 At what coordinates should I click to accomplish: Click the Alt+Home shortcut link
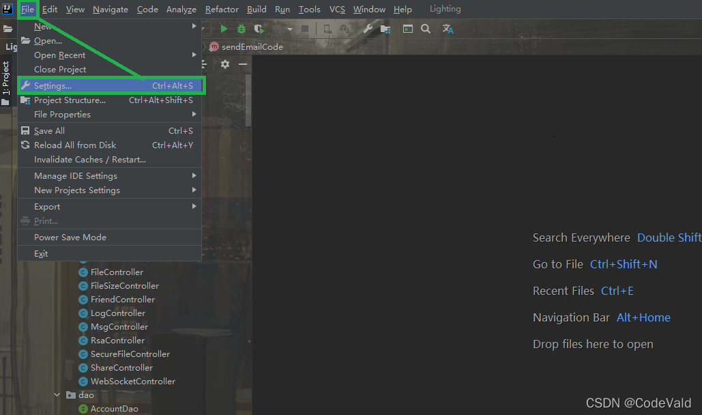(x=643, y=318)
